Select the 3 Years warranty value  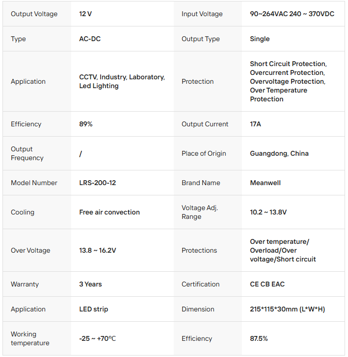click(x=90, y=284)
